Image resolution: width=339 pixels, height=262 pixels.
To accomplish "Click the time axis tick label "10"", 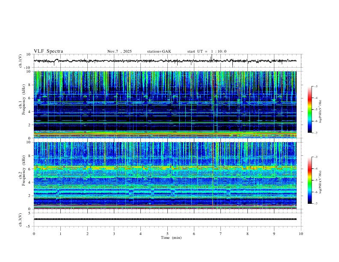I will click(301, 234).
